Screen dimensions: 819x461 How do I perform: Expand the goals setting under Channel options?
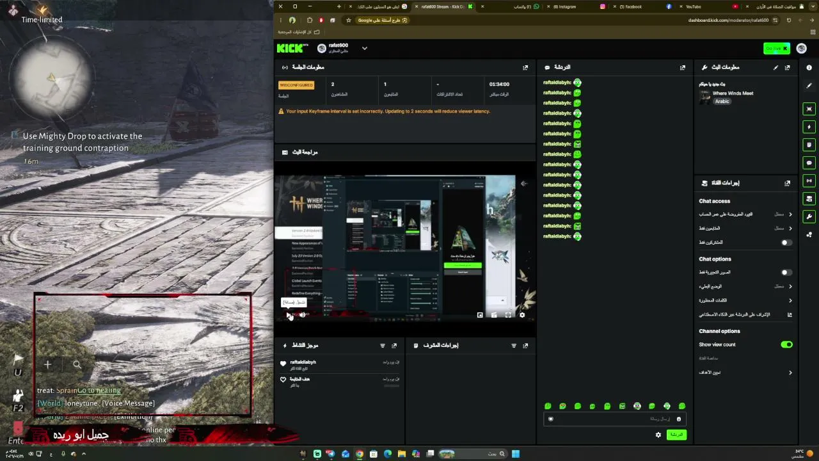pyautogui.click(x=746, y=373)
